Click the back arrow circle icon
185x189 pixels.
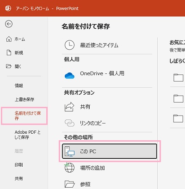tap(9, 24)
